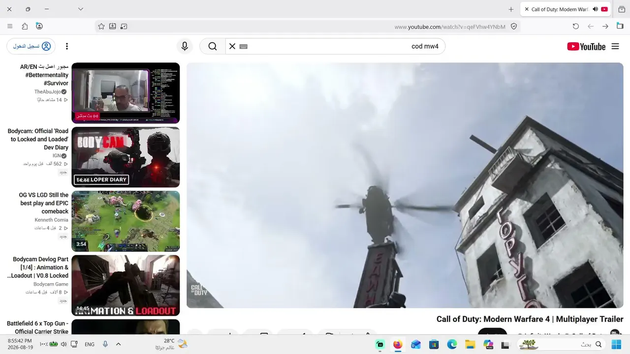Open the weather widget showing 28°C
Viewport: 630px width, 354px height.
pos(171,344)
